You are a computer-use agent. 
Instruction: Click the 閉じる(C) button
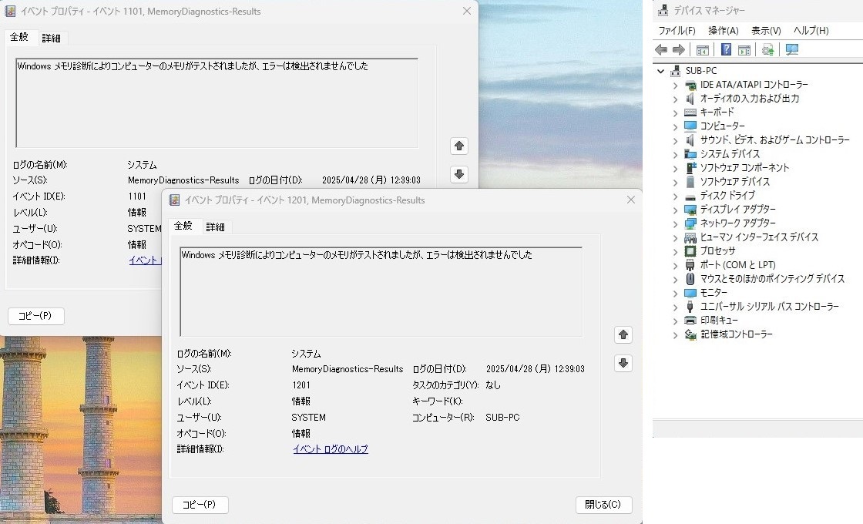[x=604, y=505]
